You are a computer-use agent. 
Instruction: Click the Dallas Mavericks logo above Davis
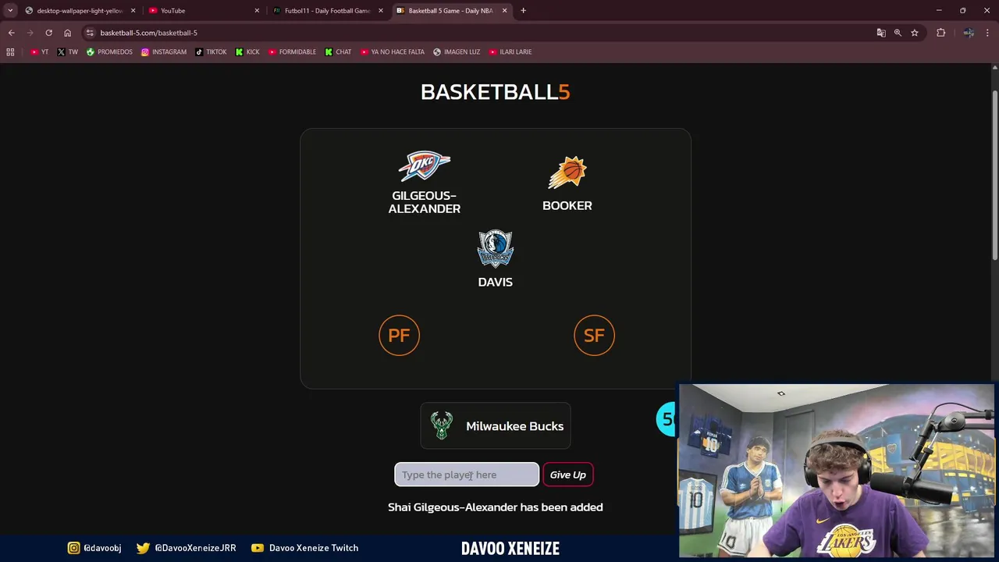[x=496, y=249]
